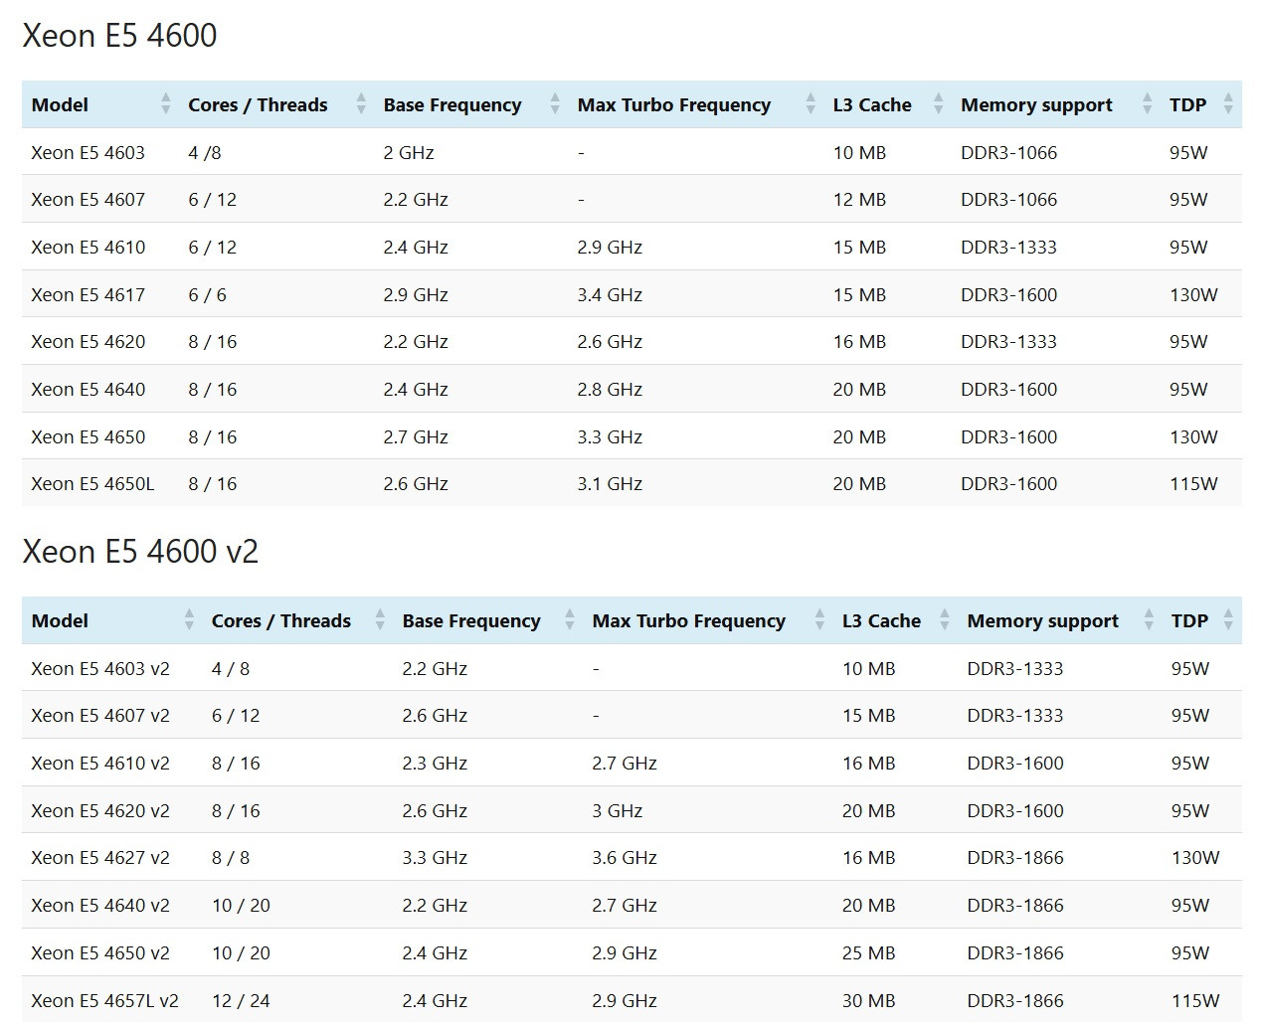Image resolution: width=1264 pixels, height=1027 pixels.
Task: Sort first table by Model arrows icon
Action: (165, 104)
